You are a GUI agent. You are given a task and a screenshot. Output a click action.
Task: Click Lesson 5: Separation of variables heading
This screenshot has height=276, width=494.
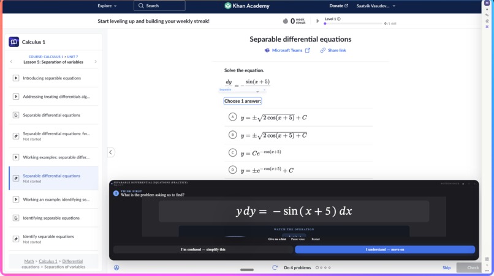coord(53,62)
